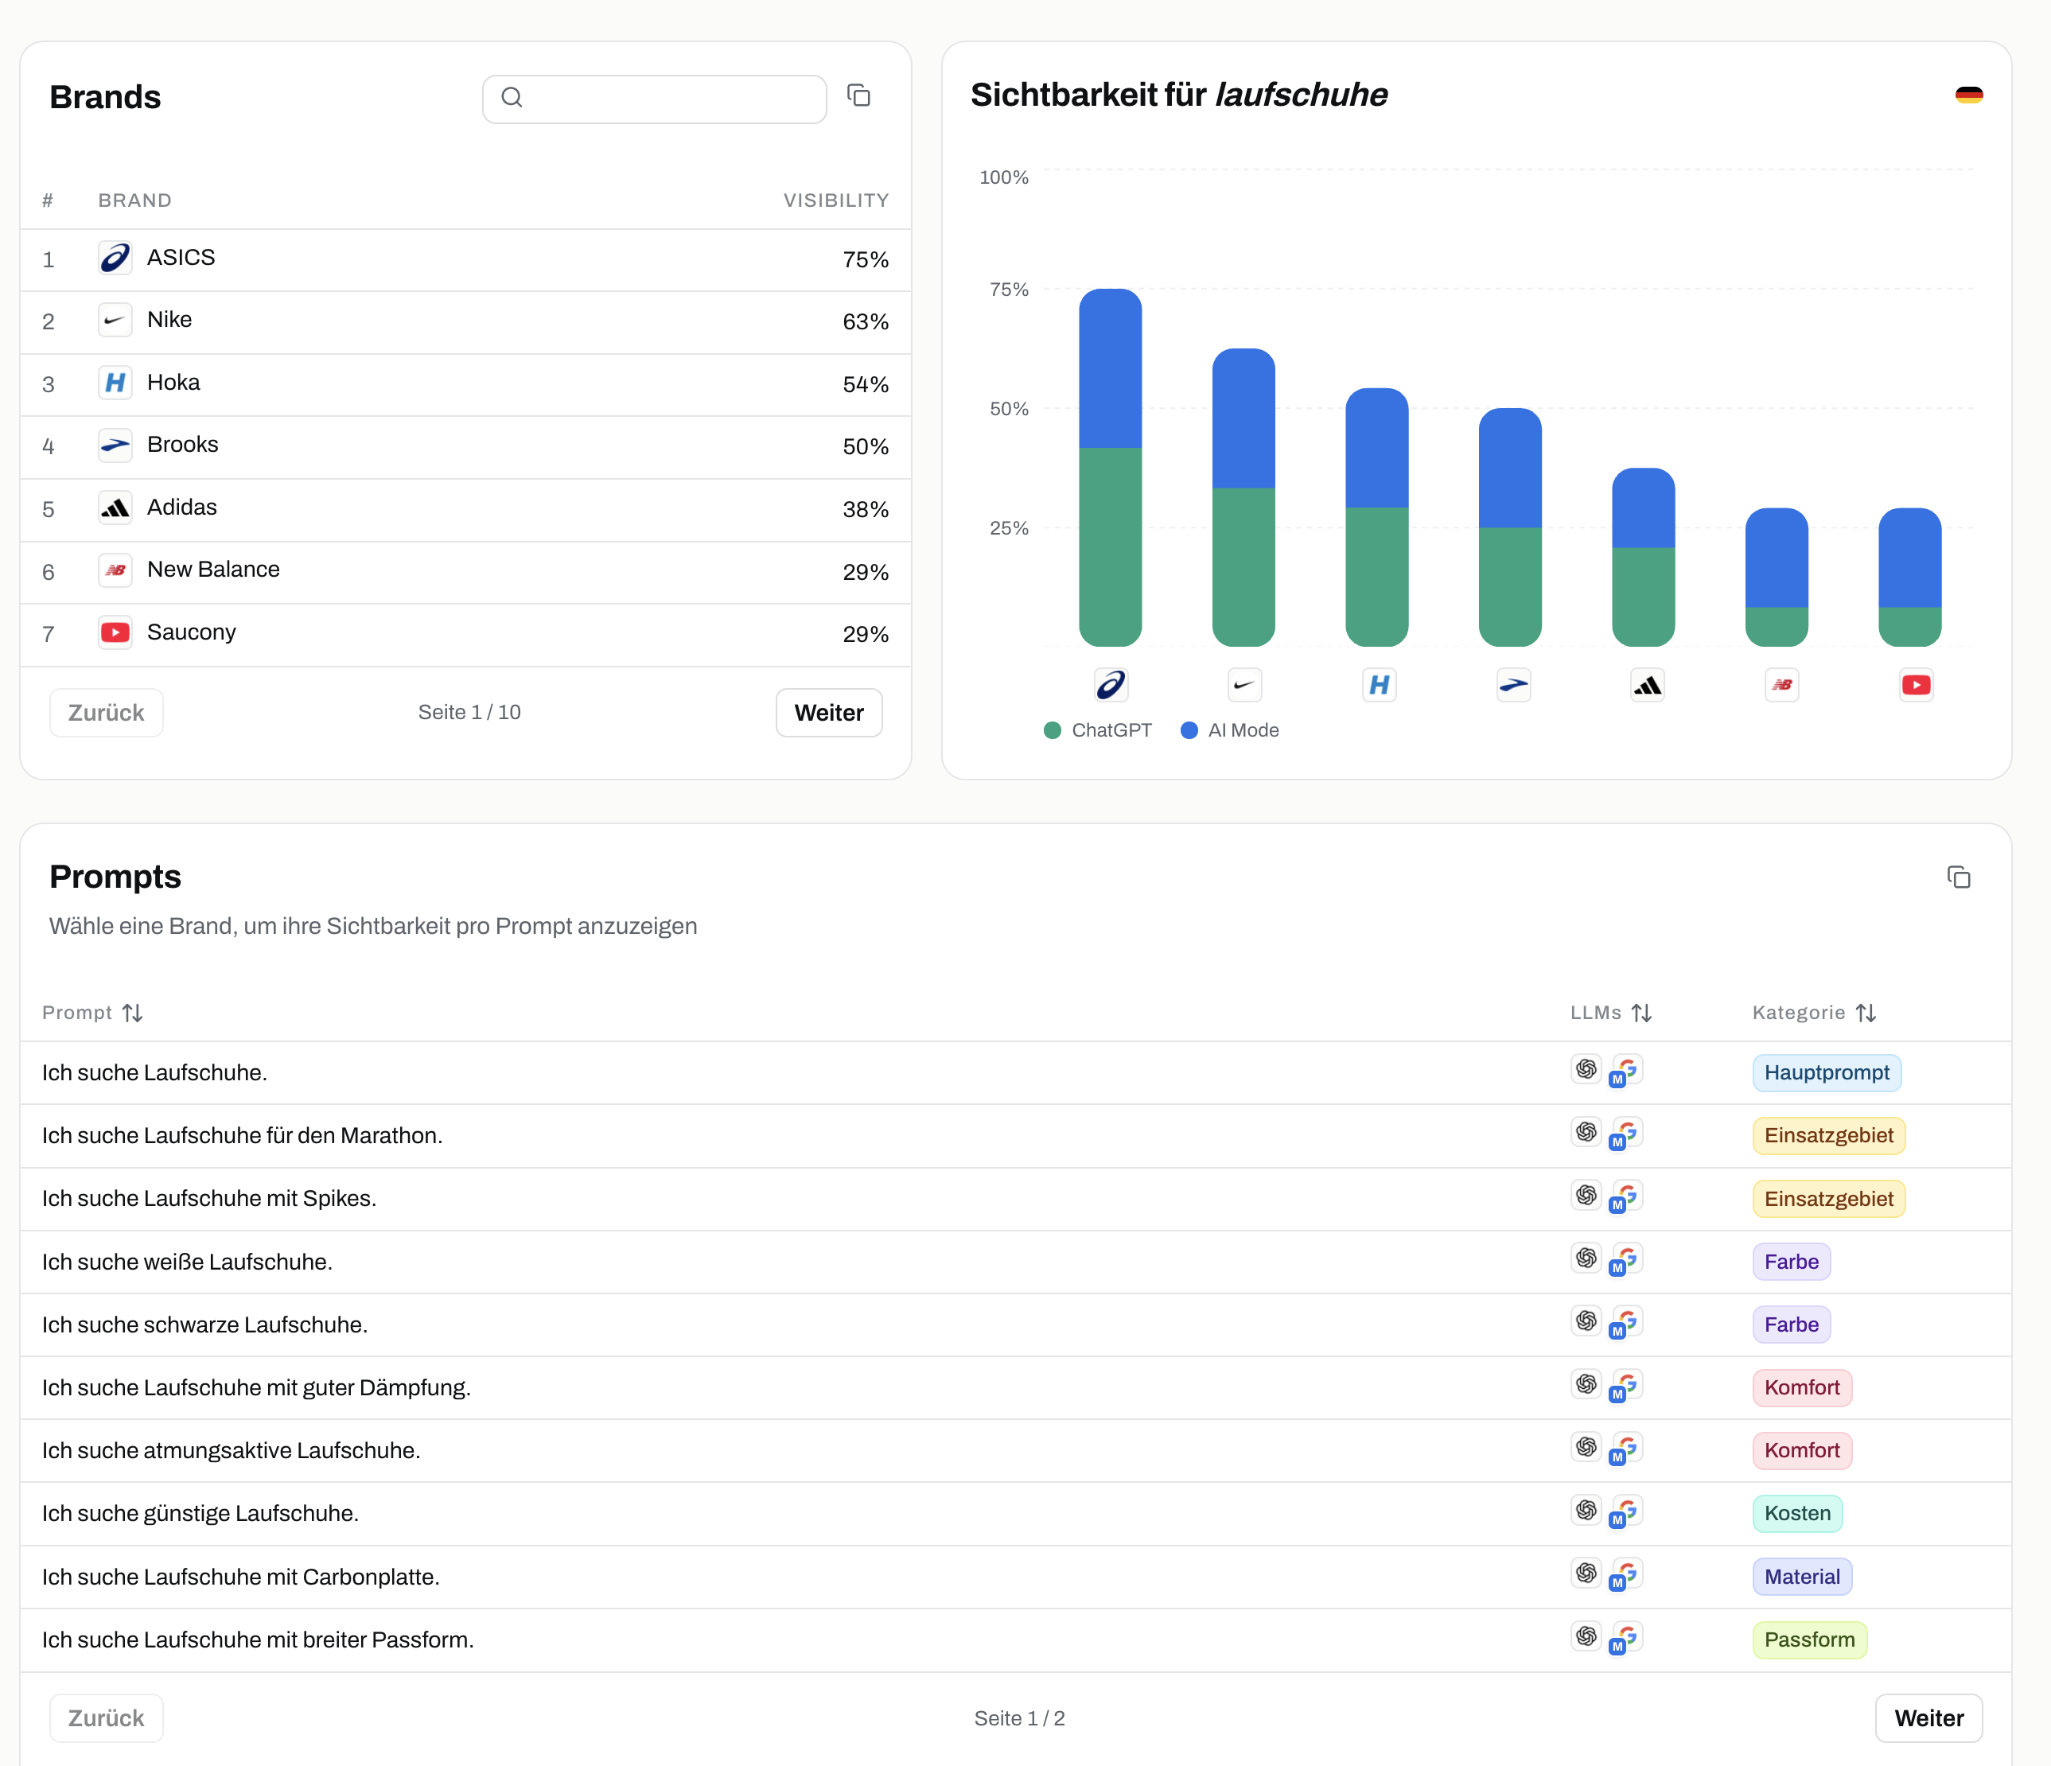Click the Brooks logo in the brands table
2051x1766 pixels.
[x=115, y=445]
